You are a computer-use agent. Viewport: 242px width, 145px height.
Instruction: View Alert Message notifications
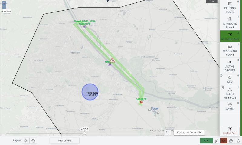230,93
